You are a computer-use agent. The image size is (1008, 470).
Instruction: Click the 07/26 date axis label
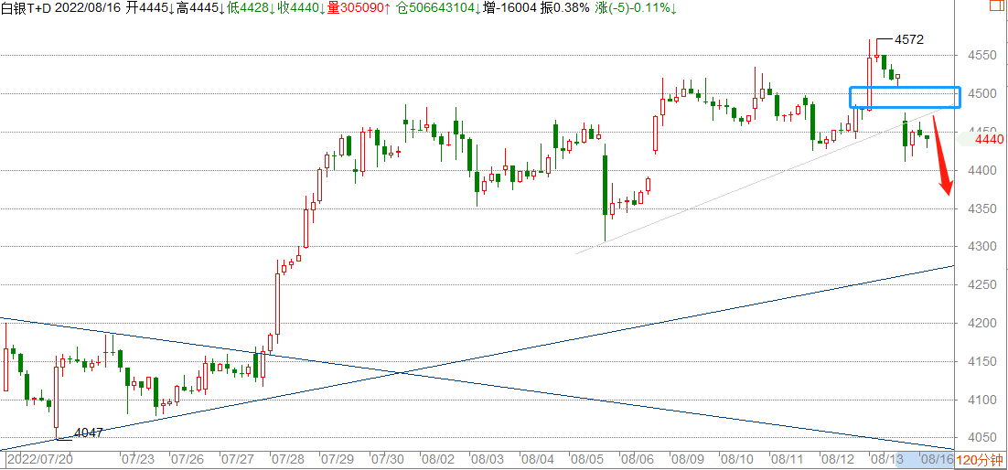click(188, 460)
